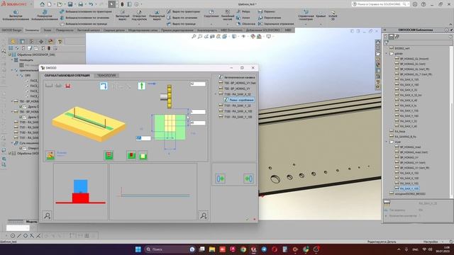Viewport: 454px width, 255px height.
Task: Switch to the Технология tab in SWOOD
Action: (x=106, y=76)
